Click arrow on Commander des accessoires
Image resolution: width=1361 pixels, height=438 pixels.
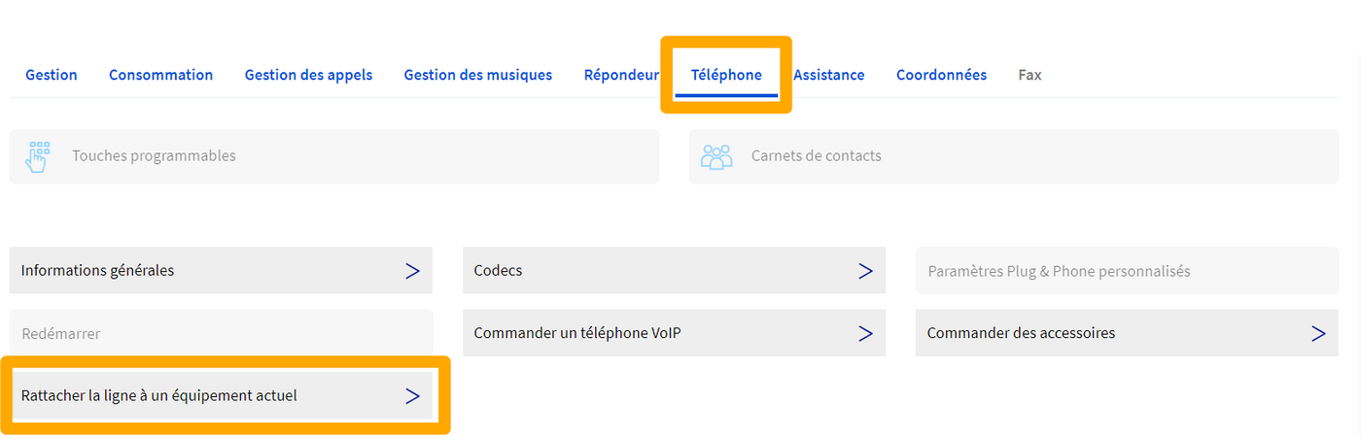[1318, 333]
